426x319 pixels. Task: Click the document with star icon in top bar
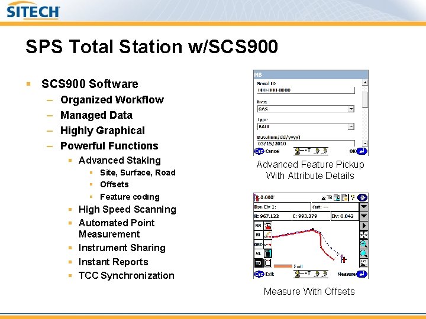[345, 197]
